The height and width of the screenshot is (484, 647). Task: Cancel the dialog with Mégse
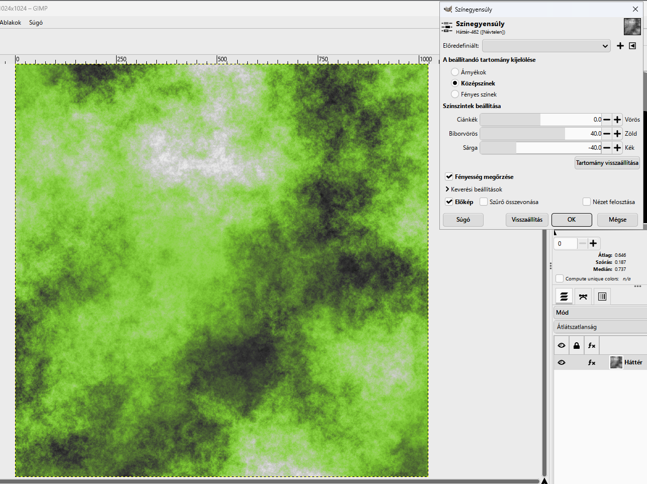click(x=617, y=220)
